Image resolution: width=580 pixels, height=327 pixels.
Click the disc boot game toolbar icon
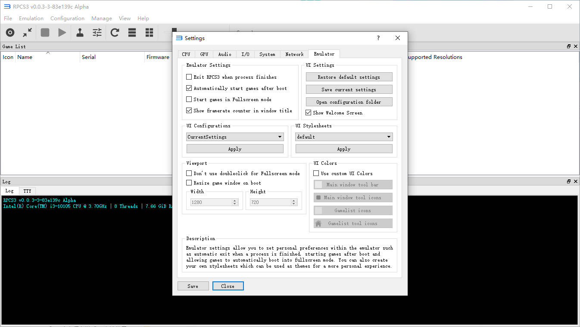[x=10, y=33]
